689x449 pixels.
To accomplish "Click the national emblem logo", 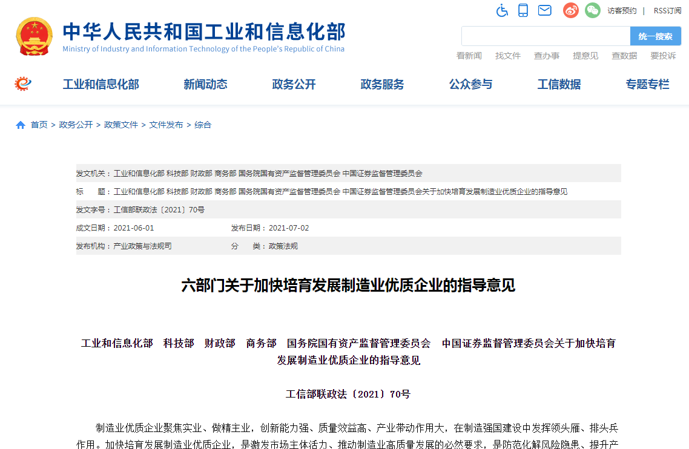I will pyautogui.click(x=35, y=36).
